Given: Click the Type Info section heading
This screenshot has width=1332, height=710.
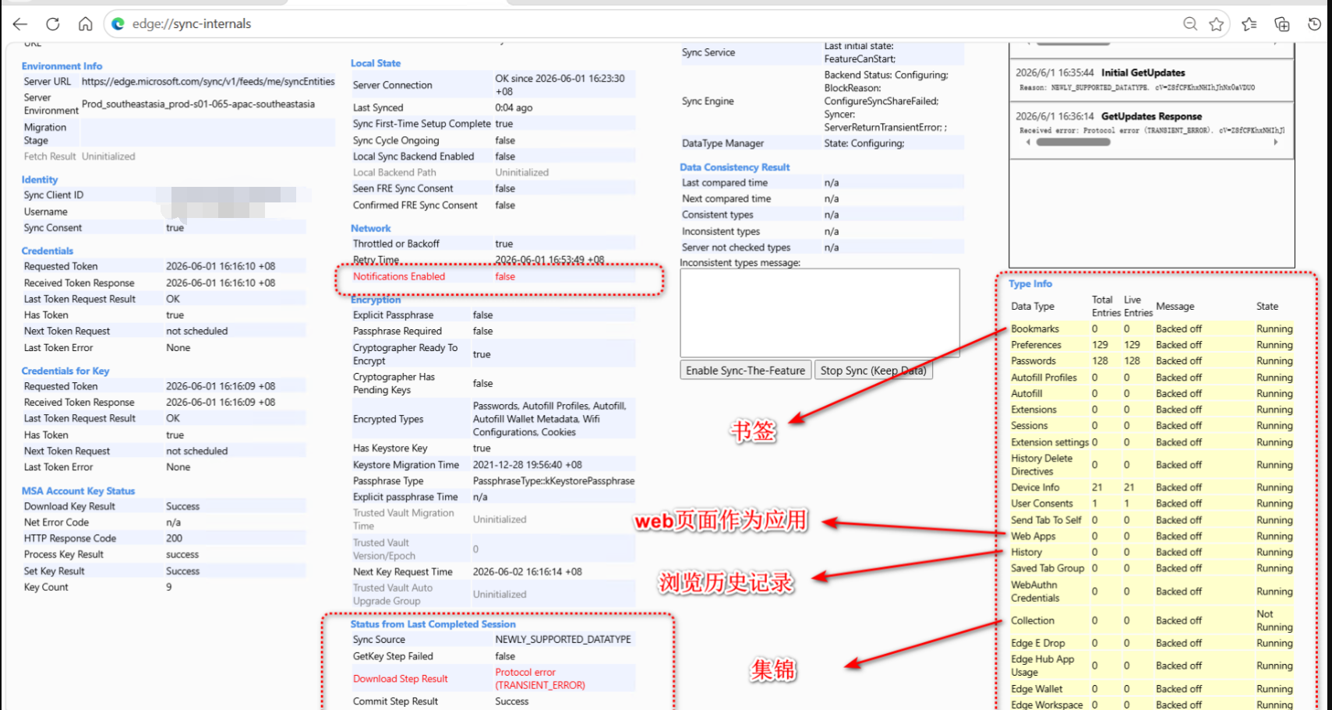Looking at the screenshot, I should [1030, 284].
